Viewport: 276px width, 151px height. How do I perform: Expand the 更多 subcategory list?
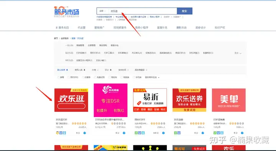coord(238,53)
